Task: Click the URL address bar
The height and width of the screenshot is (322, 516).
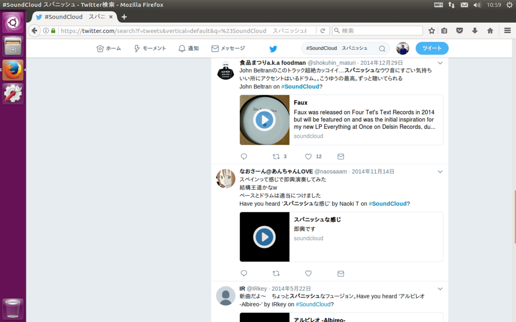Action: 184,31
